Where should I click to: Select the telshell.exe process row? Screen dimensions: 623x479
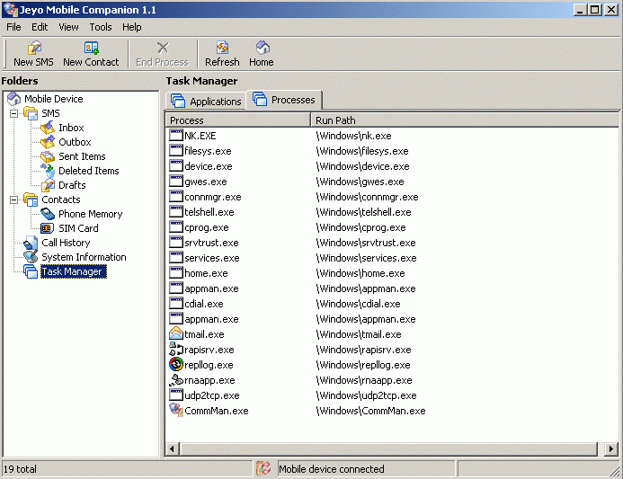[x=391, y=212]
